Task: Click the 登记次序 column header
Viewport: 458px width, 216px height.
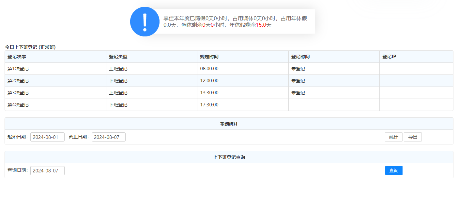Action: (x=17, y=57)
